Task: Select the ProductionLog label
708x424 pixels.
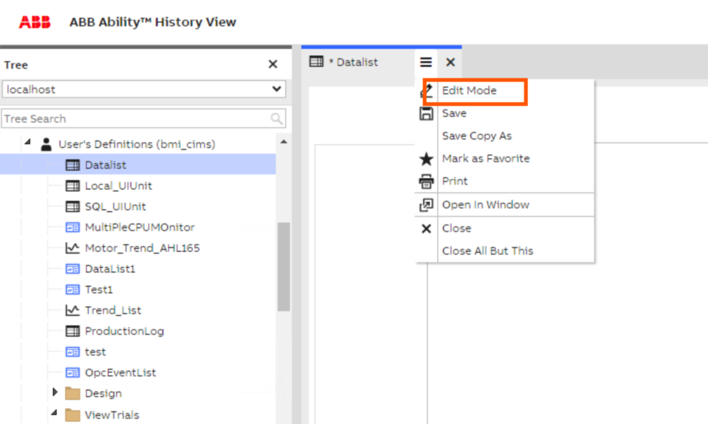Action: point(124,331)
